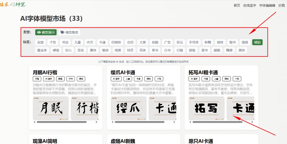The image size is (287, 144).
Task: Filter by the 个性 tag
Action: (53, 42)
